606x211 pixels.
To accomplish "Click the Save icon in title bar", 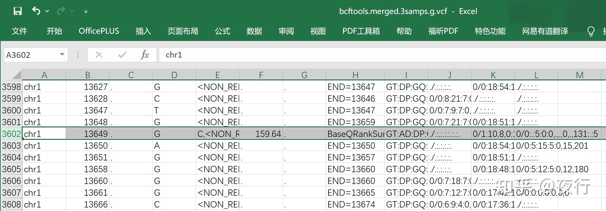I will click(18, 11).
